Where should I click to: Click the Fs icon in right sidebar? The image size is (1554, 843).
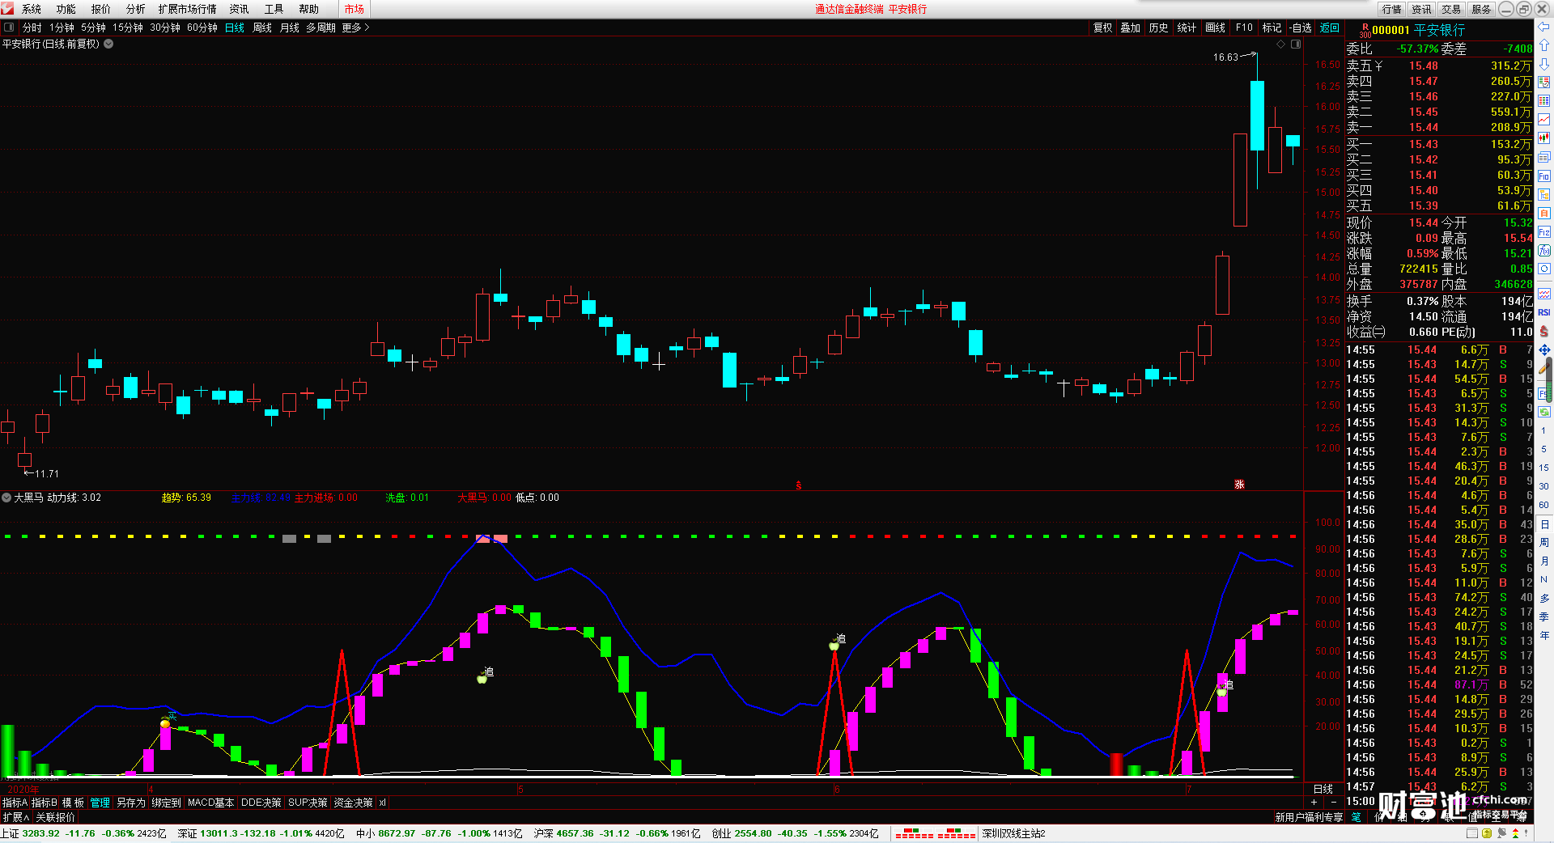(1543, 393)
